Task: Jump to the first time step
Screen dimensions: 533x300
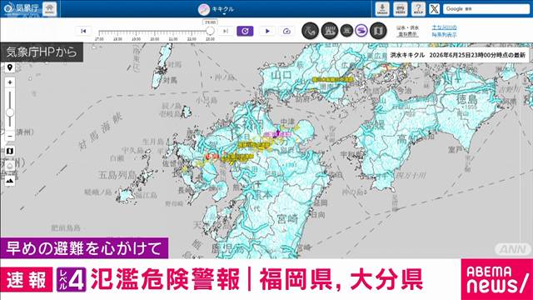Action: click(83, 31)
